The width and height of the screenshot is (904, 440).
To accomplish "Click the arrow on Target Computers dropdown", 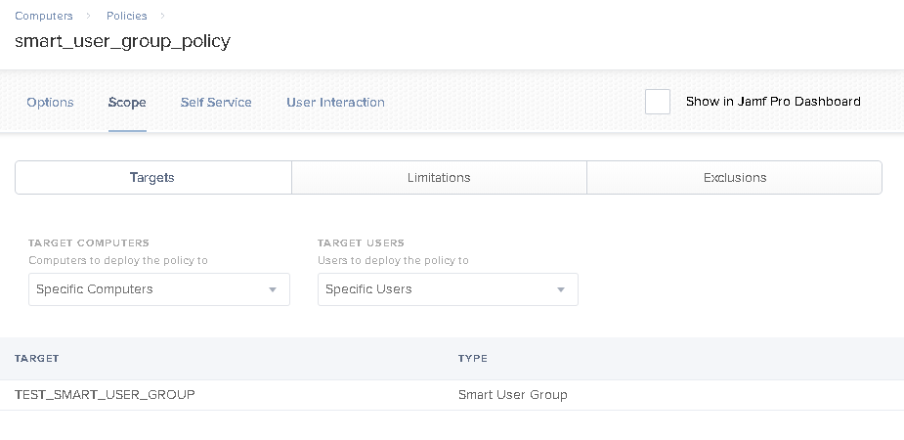I will [x=273, y=289].
